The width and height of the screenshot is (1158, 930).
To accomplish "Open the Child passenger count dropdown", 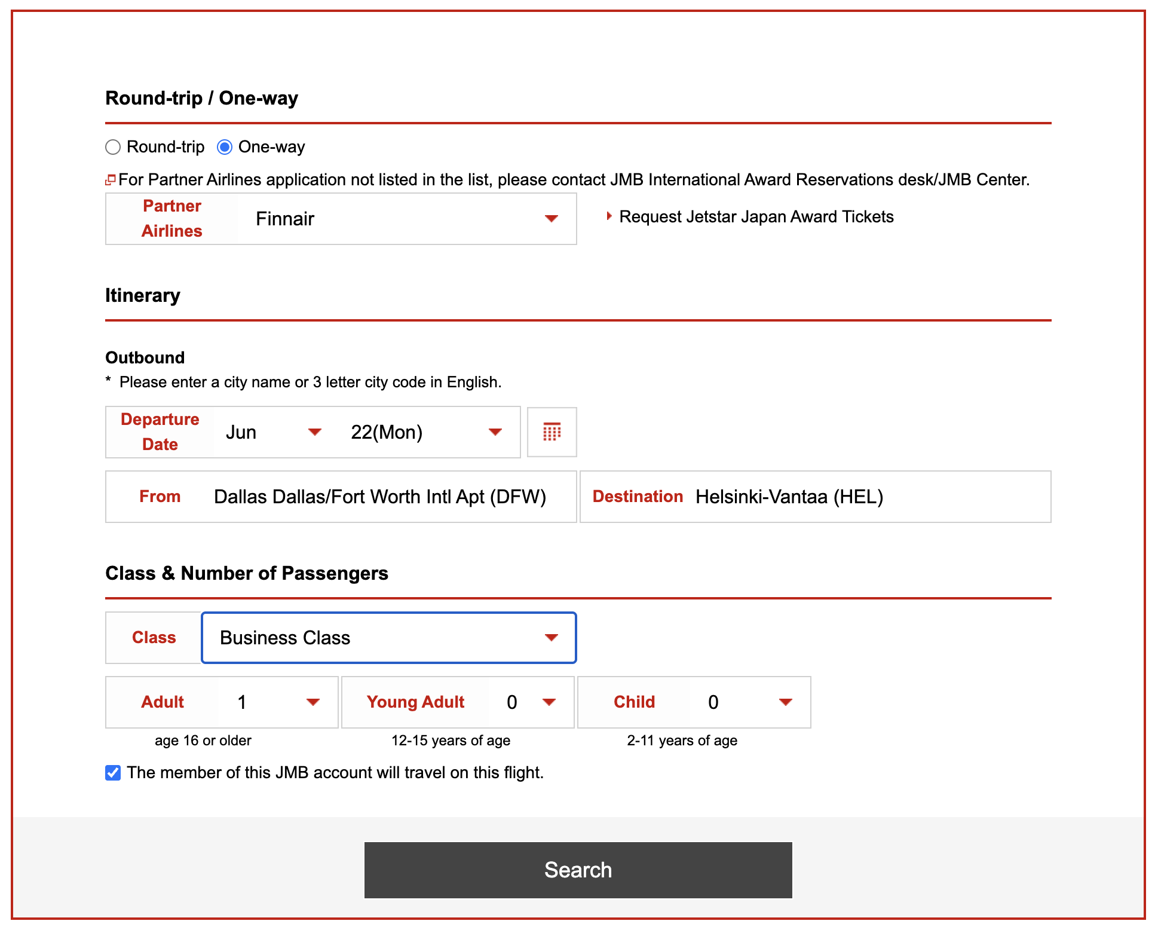I will tap(750, 702).
